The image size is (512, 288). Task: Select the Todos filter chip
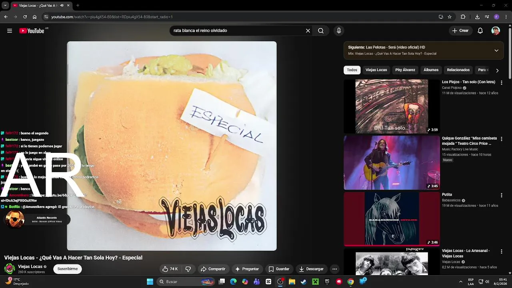click(352, 70)
